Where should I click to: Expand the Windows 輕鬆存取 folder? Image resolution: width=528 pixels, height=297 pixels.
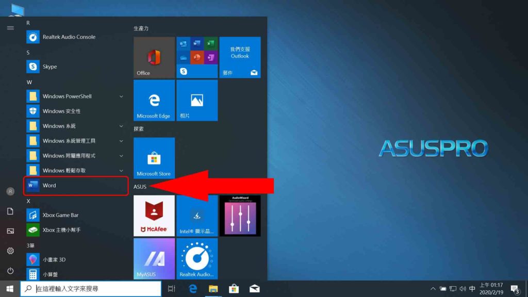(75, 170)
